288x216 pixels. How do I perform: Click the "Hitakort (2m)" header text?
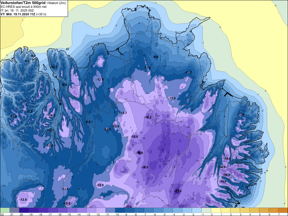tap(56, 3)
